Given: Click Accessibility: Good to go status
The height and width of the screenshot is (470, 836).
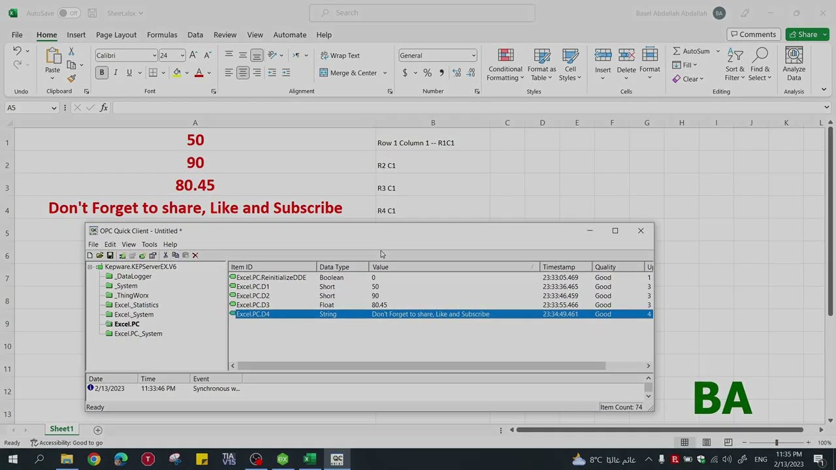Looking at the screenshot, I should pyautogui.click(x=66, y=443).
